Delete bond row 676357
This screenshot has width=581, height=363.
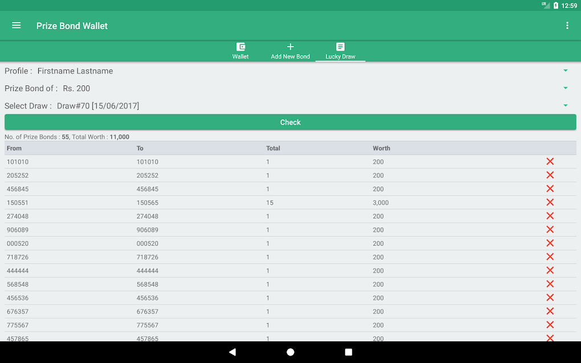click(550, 311)
